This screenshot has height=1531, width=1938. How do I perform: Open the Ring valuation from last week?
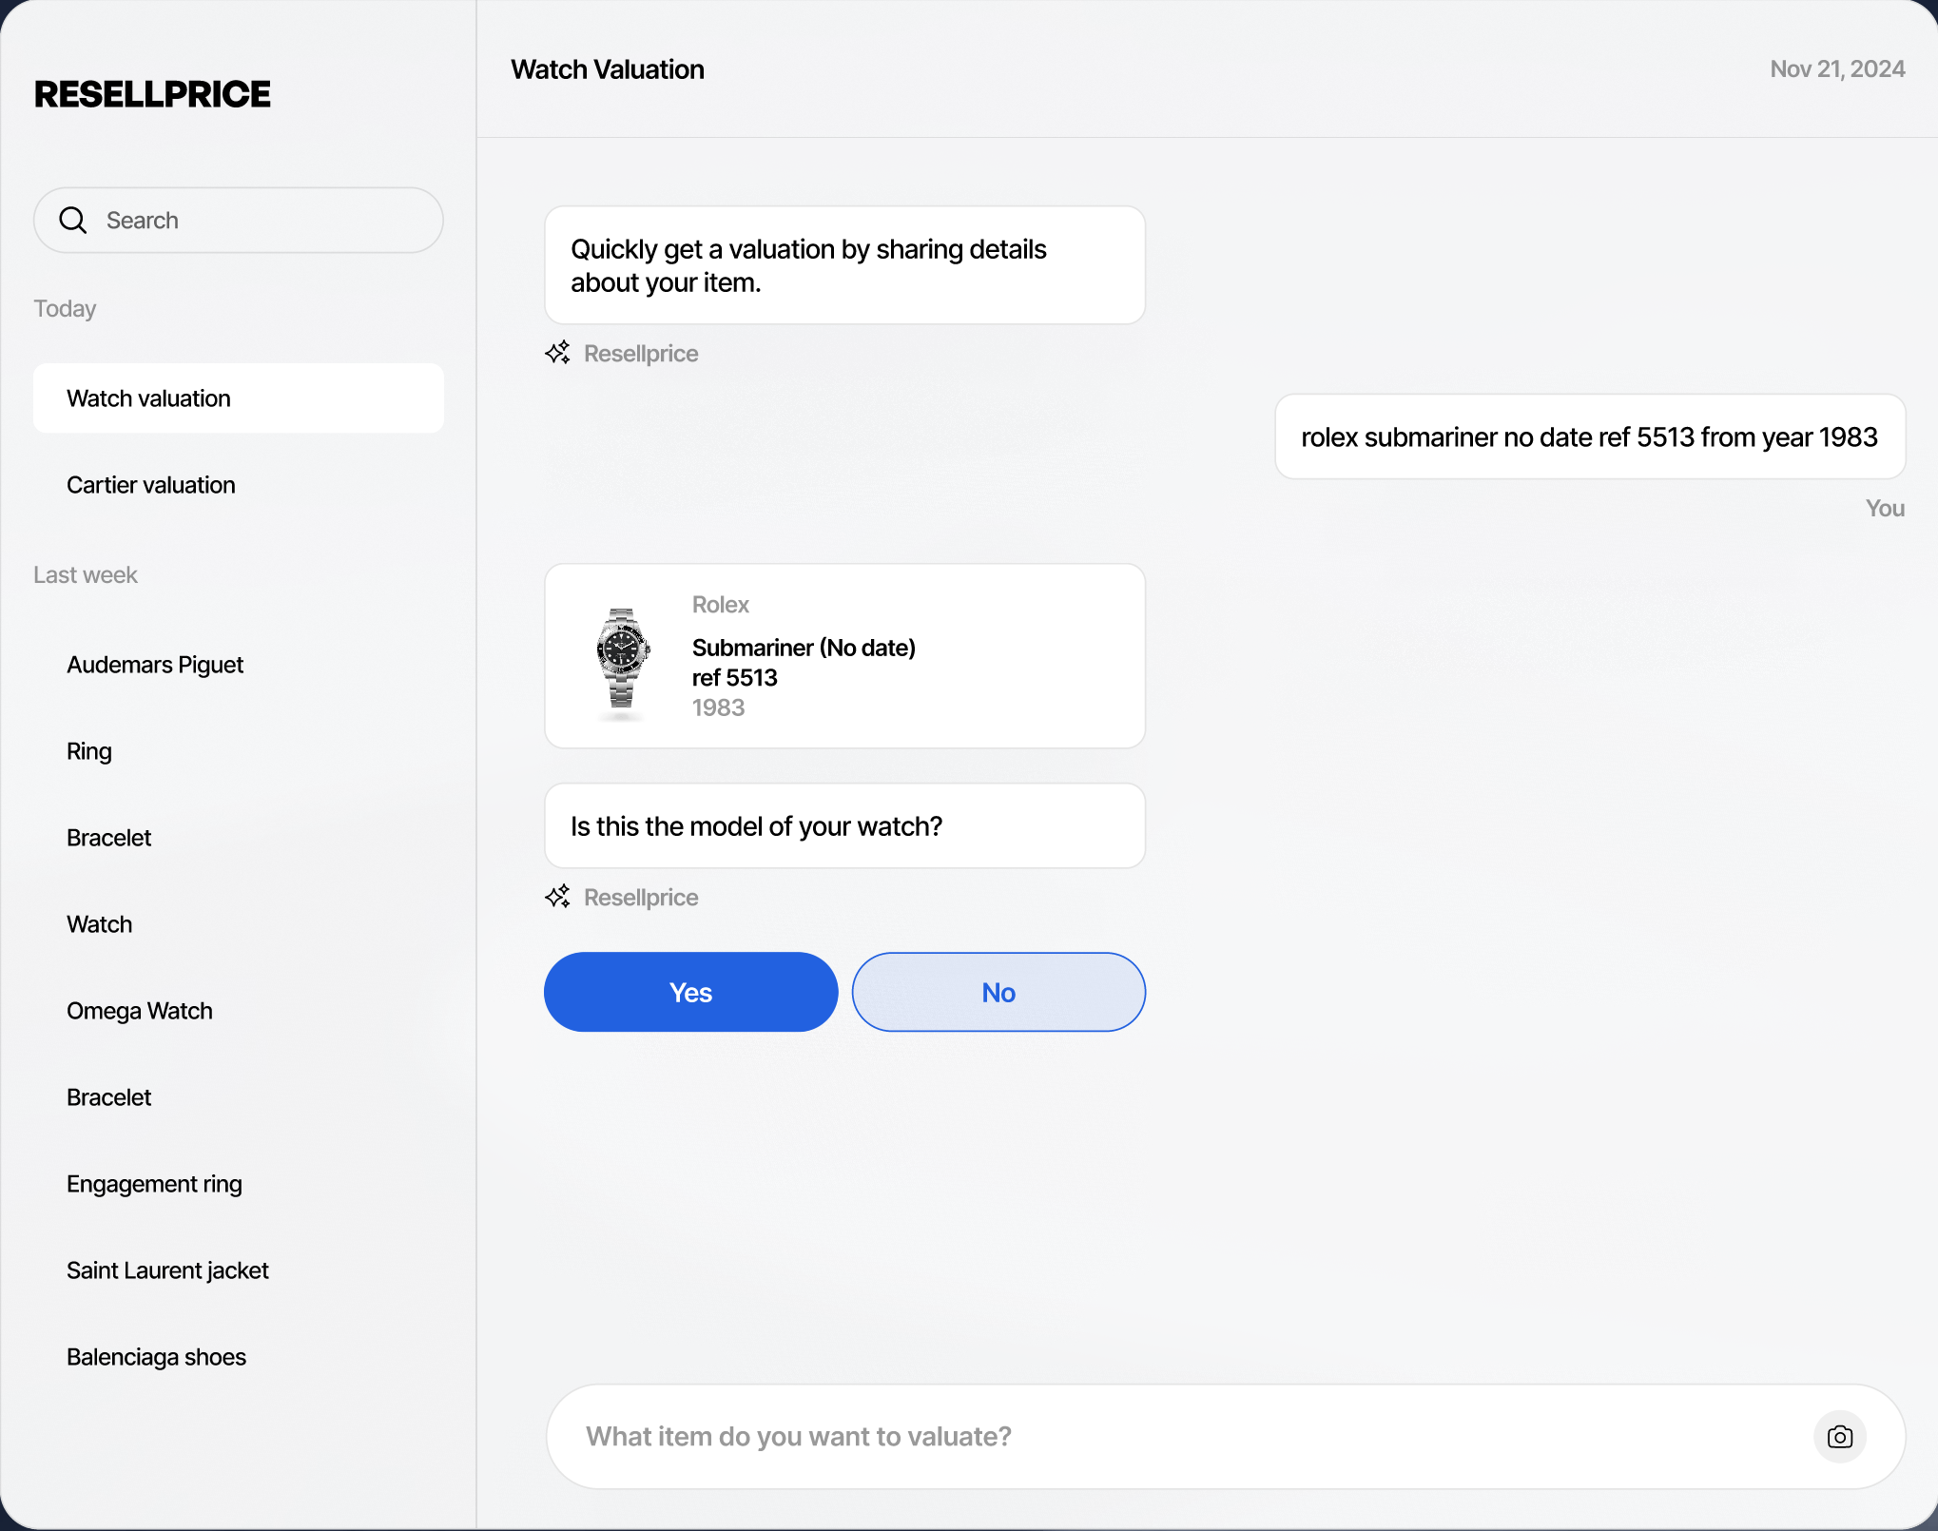click(89, 751)
